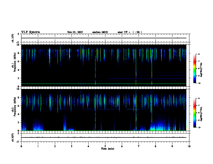Click the "6" kHz tick of the ch.1 frequency axis
The height and width of the screenshot is (164, 213).
coord(19,61)
